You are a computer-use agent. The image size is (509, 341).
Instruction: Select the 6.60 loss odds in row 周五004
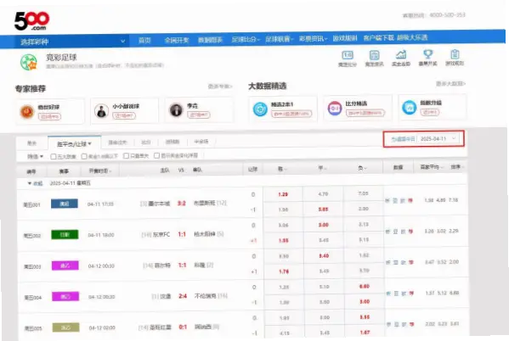[x=365, y=286]
